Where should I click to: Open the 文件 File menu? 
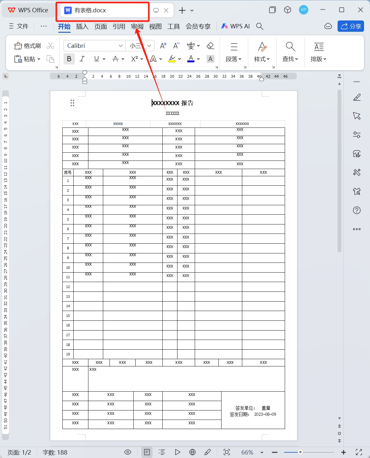19,26
